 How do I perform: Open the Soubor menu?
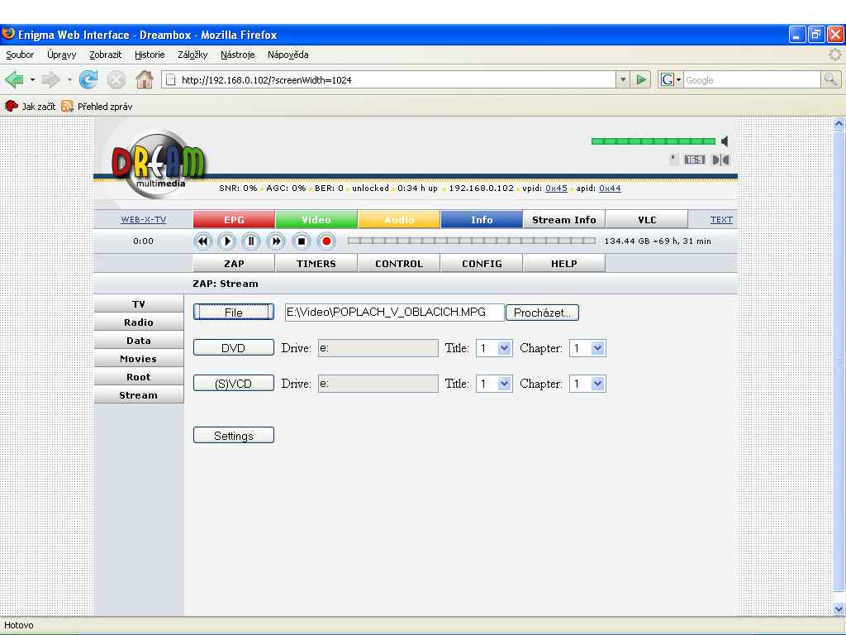pyautogui.click(x=20, y=55)
